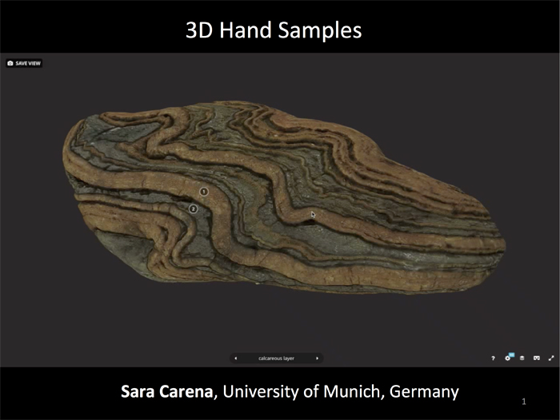
Task: Click the '3D Hand Samples' slide title
Action: coord(274,30)
